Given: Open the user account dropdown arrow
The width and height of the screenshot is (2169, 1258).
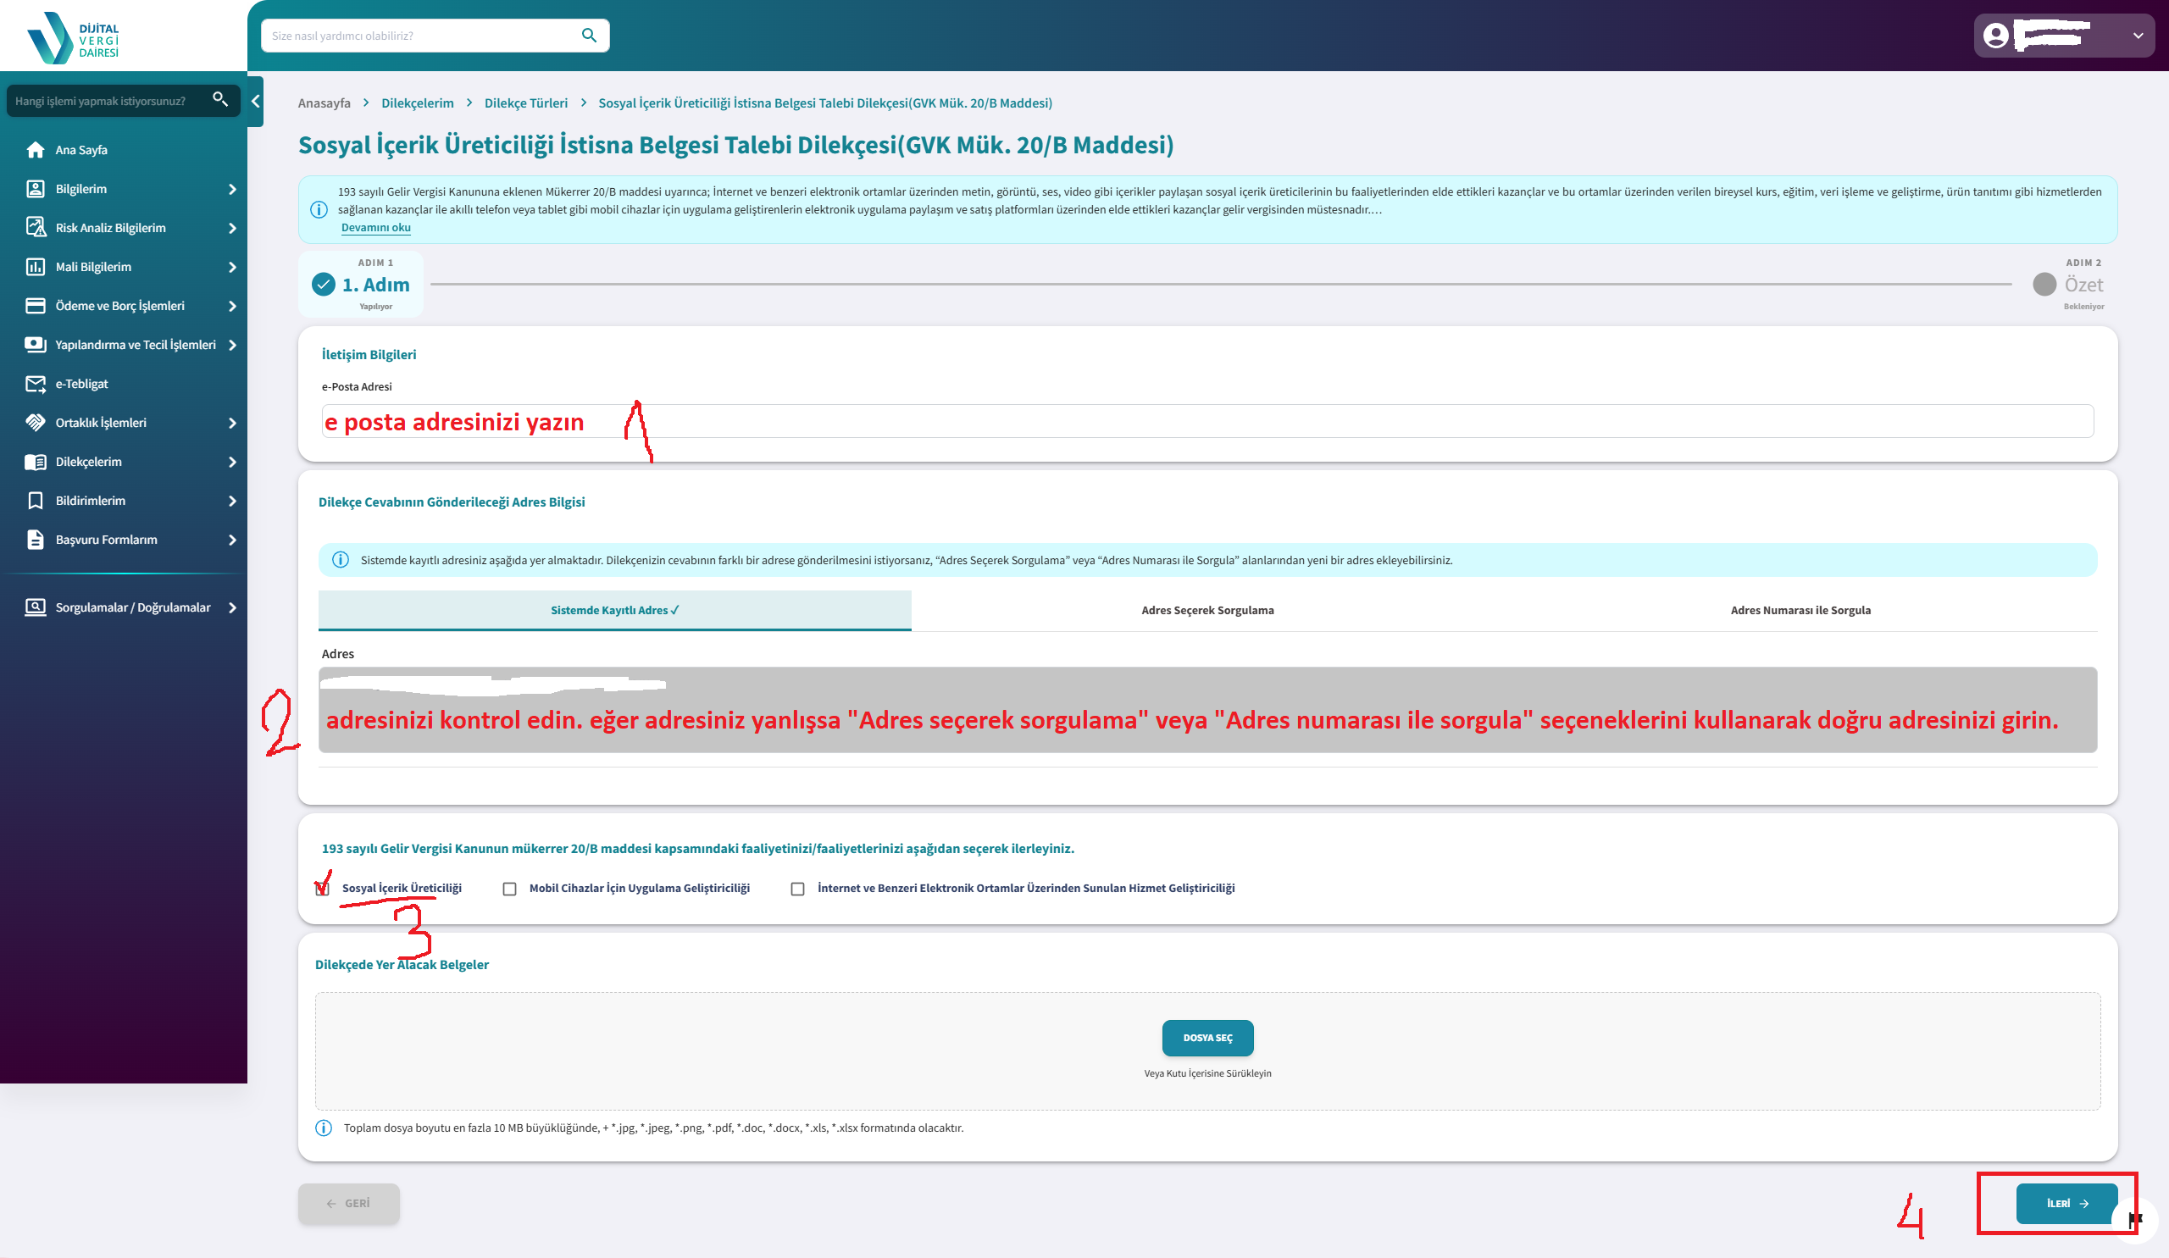Looking at the screenshot, I should coord(2137,36).
